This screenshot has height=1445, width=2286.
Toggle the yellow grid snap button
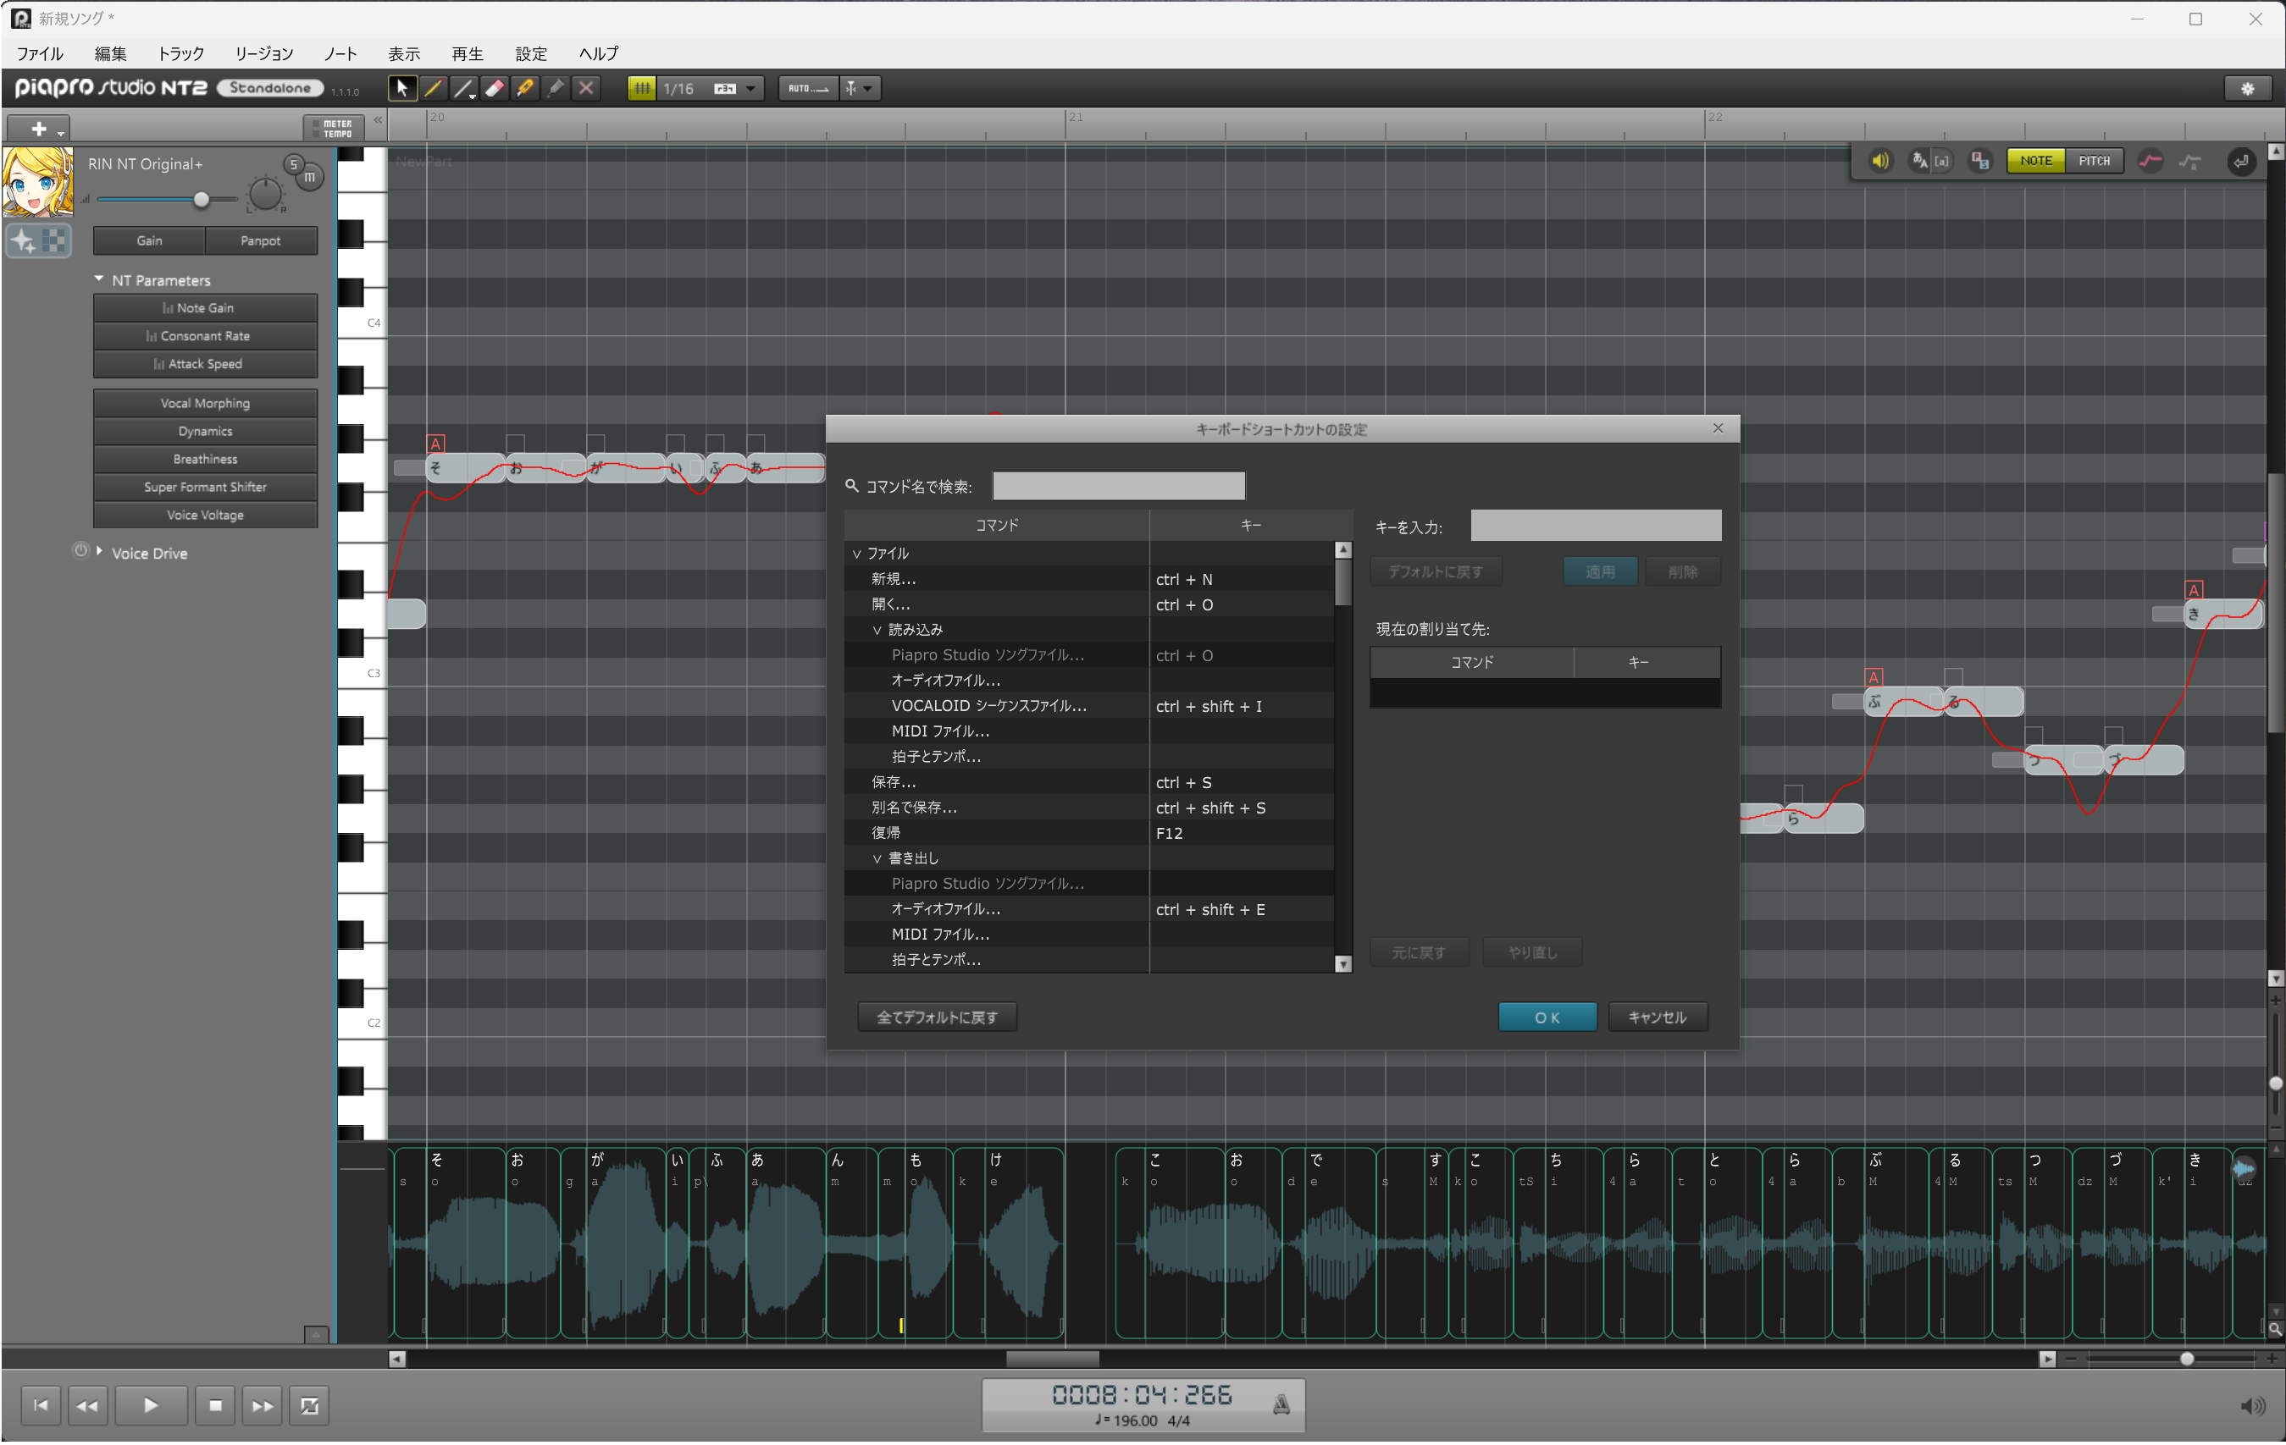642,88
